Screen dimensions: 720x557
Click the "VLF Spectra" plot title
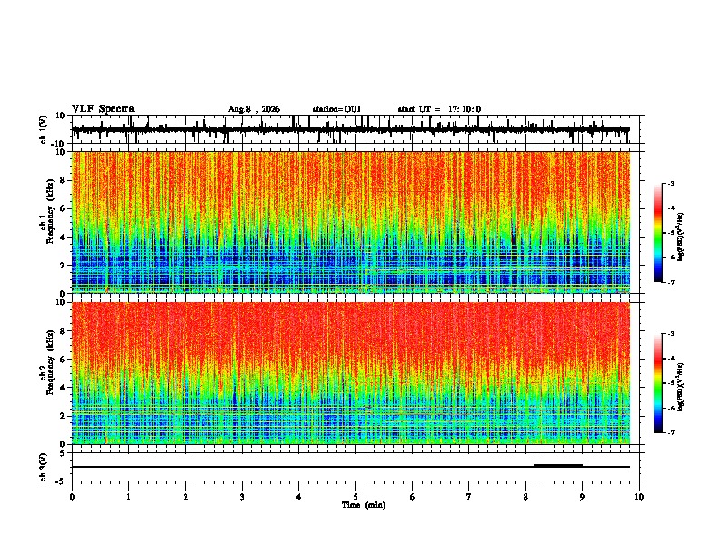tap(103, 109)
